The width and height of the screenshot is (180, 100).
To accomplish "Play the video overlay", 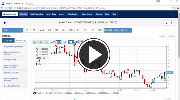I will point(94,55).
